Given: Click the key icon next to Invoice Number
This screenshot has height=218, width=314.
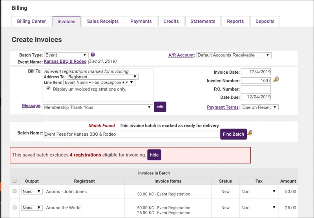Looking at the screenshot, I should [x=276, y=80].
